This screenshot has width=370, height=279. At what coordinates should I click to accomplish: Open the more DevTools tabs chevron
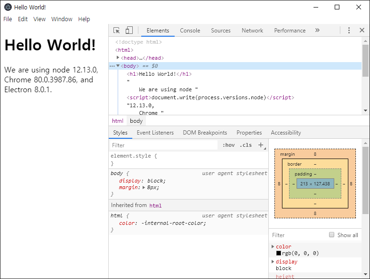pos(317,30)
